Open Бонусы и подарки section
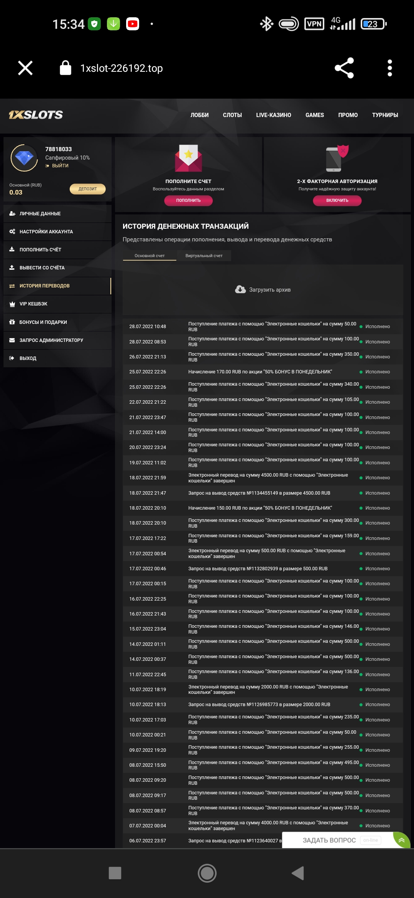The height and width of the screenshot is (898, 414). pos(43,322)
